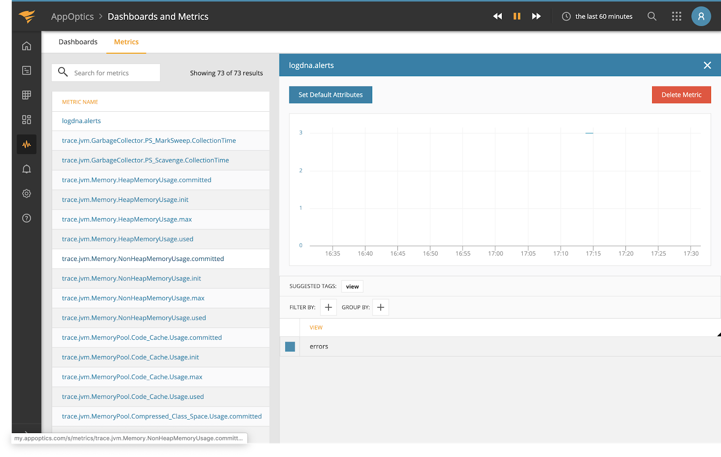
Task: Sort by the VIEW column header
Action: 316,328
